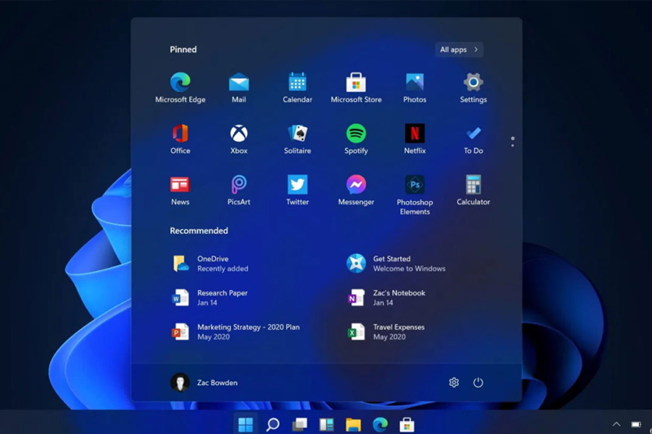The height and width of the screenshot is (434, 652).
Task: Expand the All apps list
Action: (x=459, y=50)
